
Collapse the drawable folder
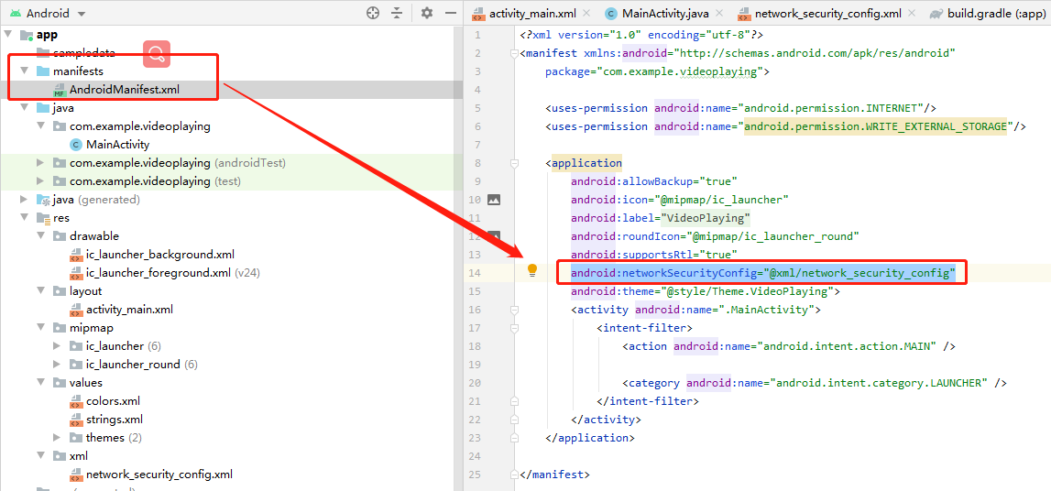[x=41, y=235]
